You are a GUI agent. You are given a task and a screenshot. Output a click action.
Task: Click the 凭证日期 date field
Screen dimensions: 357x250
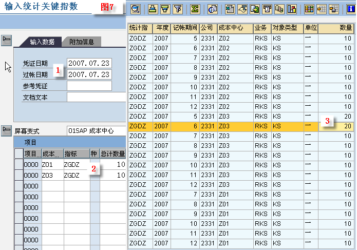[89, 63]
